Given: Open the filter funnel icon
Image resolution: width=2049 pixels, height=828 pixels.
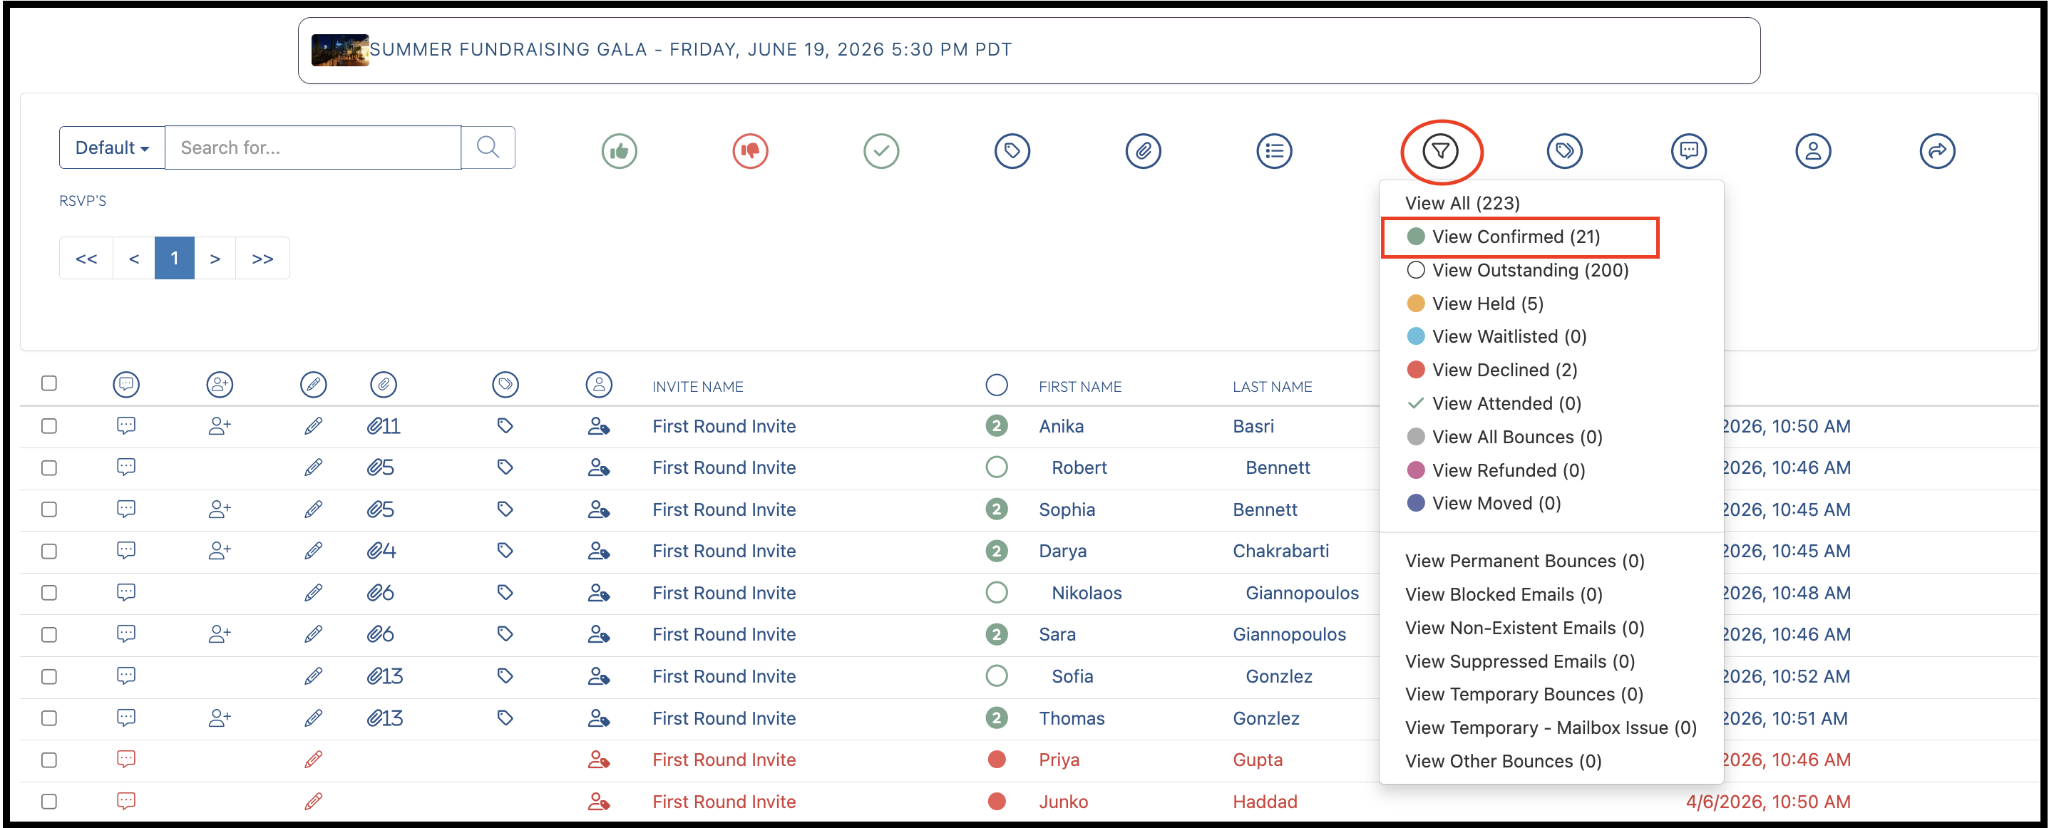Looking at the screenshot, I should pos(1439,150).
